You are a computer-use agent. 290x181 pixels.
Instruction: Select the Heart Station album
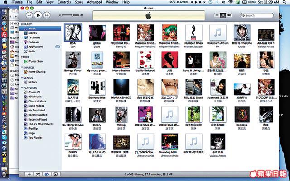pos(121,60)
